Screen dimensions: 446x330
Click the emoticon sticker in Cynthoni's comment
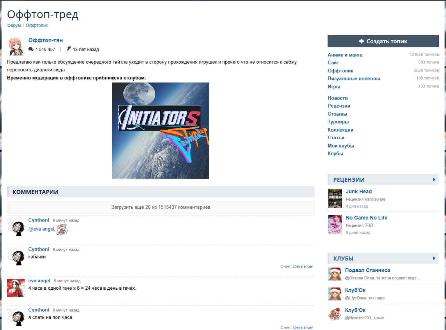[x=62, y=229]
